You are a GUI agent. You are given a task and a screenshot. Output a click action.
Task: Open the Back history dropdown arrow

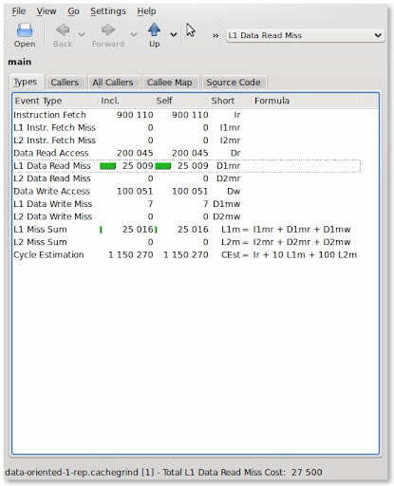[82, 34]
